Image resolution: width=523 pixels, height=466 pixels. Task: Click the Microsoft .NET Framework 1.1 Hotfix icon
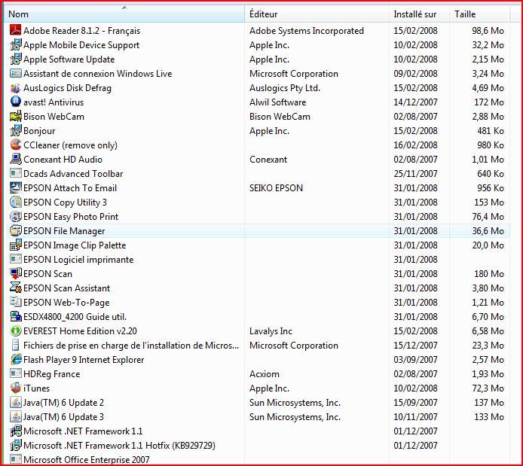15,446
